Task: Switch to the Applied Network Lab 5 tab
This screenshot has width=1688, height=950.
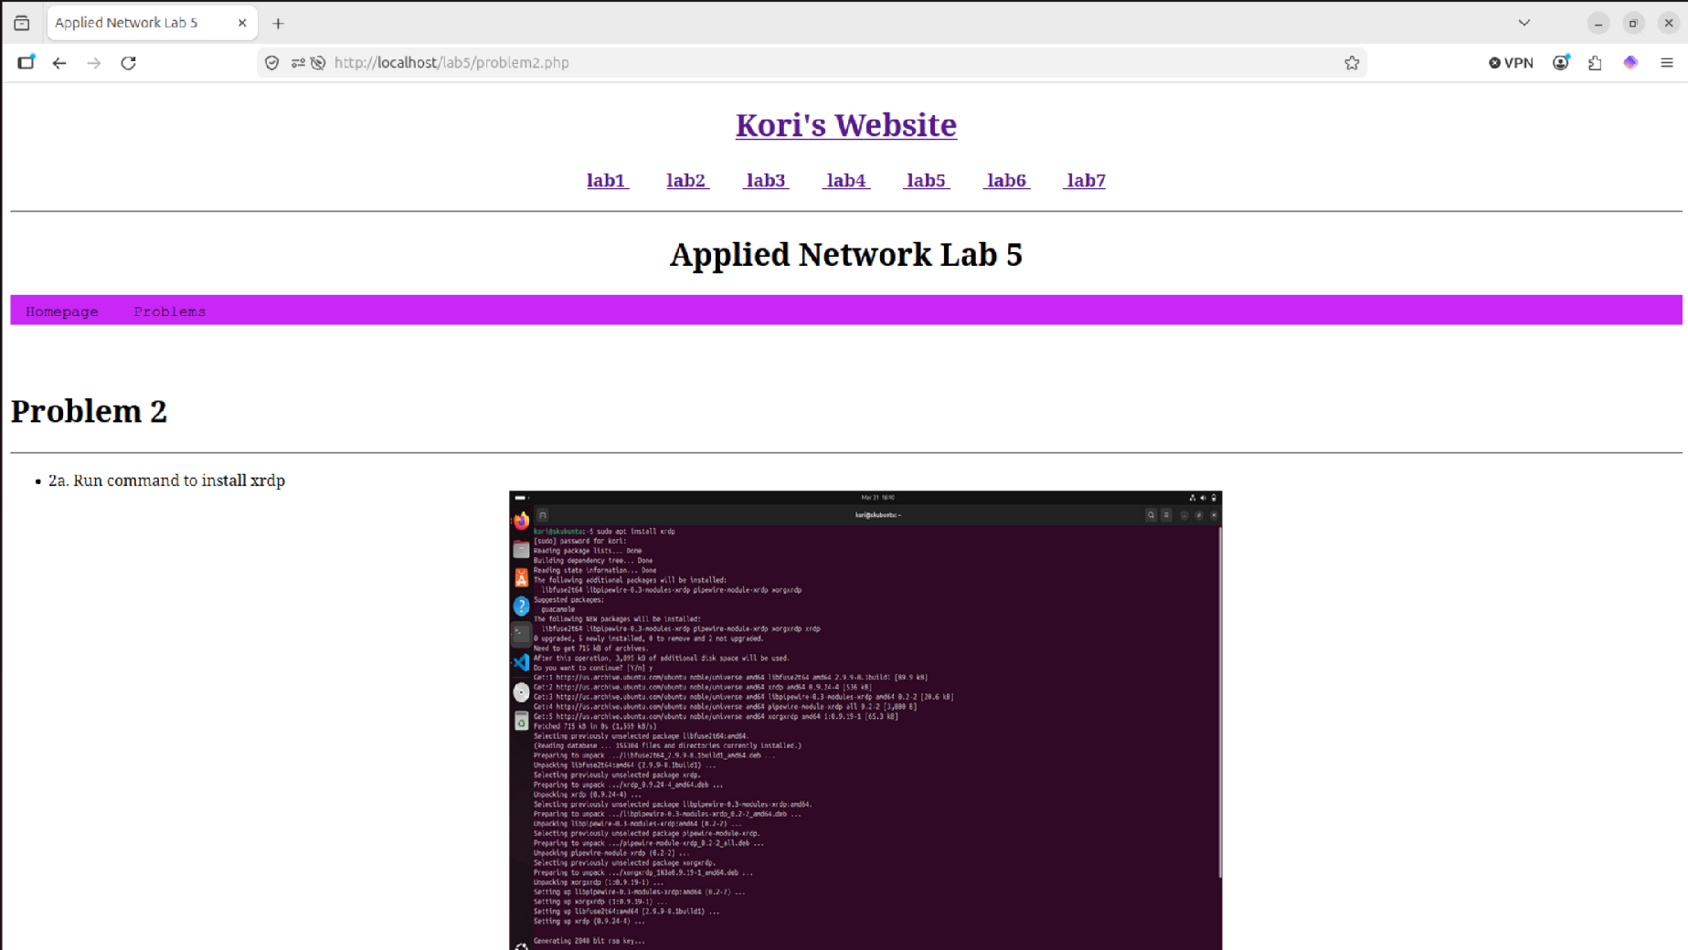Action: (x=137, y=23)
